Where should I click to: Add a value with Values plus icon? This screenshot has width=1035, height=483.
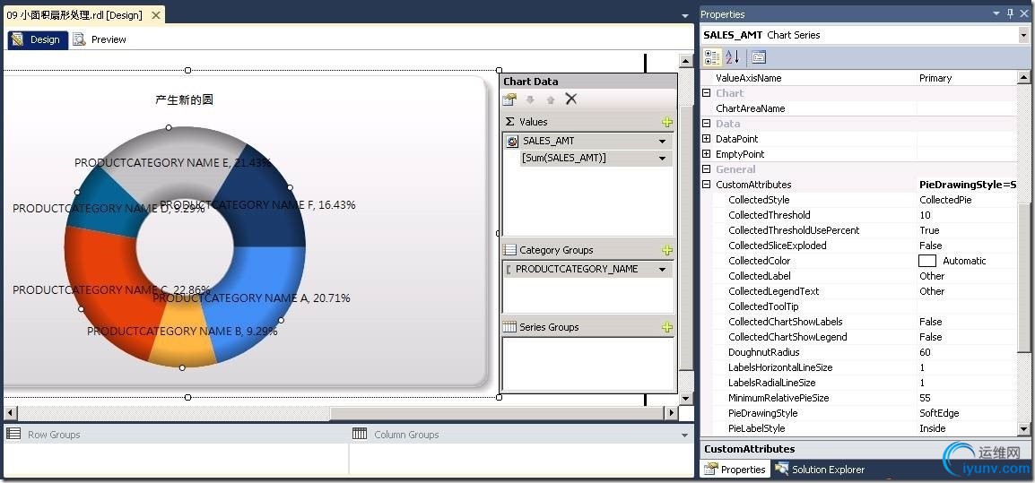[x=667, y=122]
